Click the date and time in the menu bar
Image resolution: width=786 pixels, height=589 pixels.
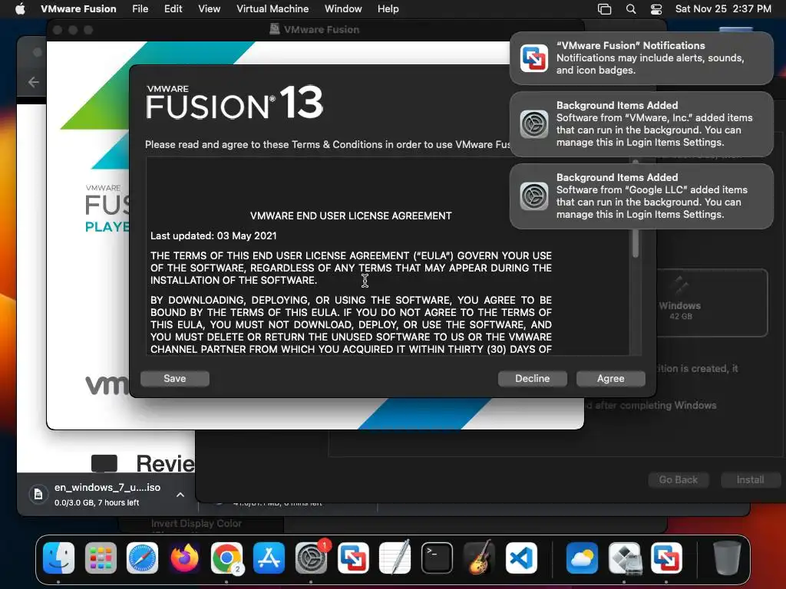723,8
